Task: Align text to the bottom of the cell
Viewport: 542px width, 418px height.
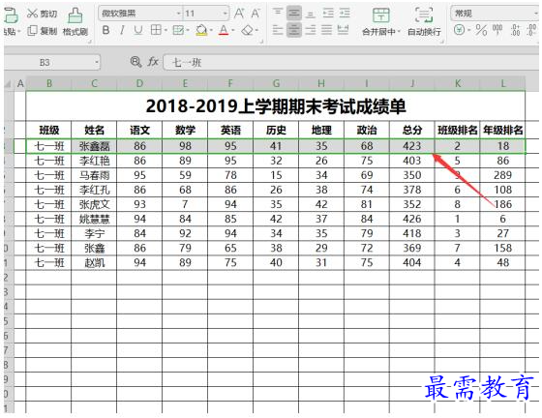Action: (x=311, y=14)
